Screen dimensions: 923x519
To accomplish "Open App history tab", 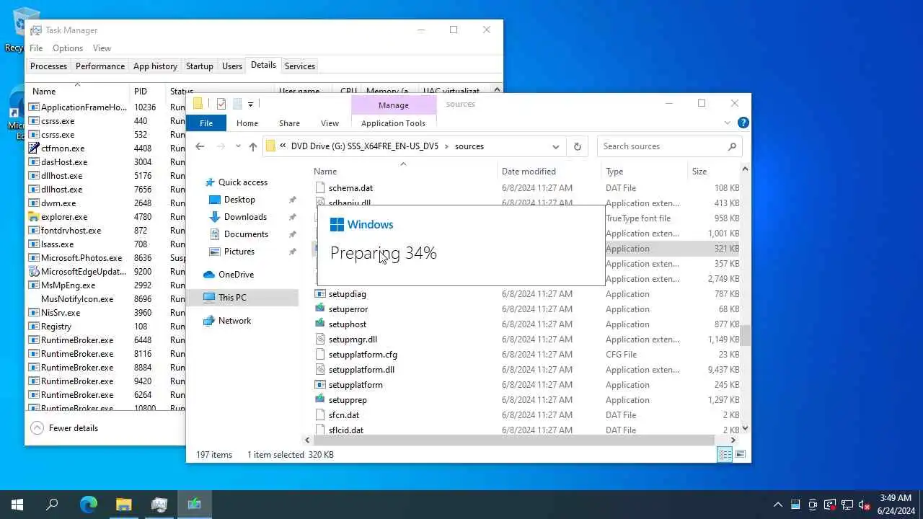I will [155, 66].
